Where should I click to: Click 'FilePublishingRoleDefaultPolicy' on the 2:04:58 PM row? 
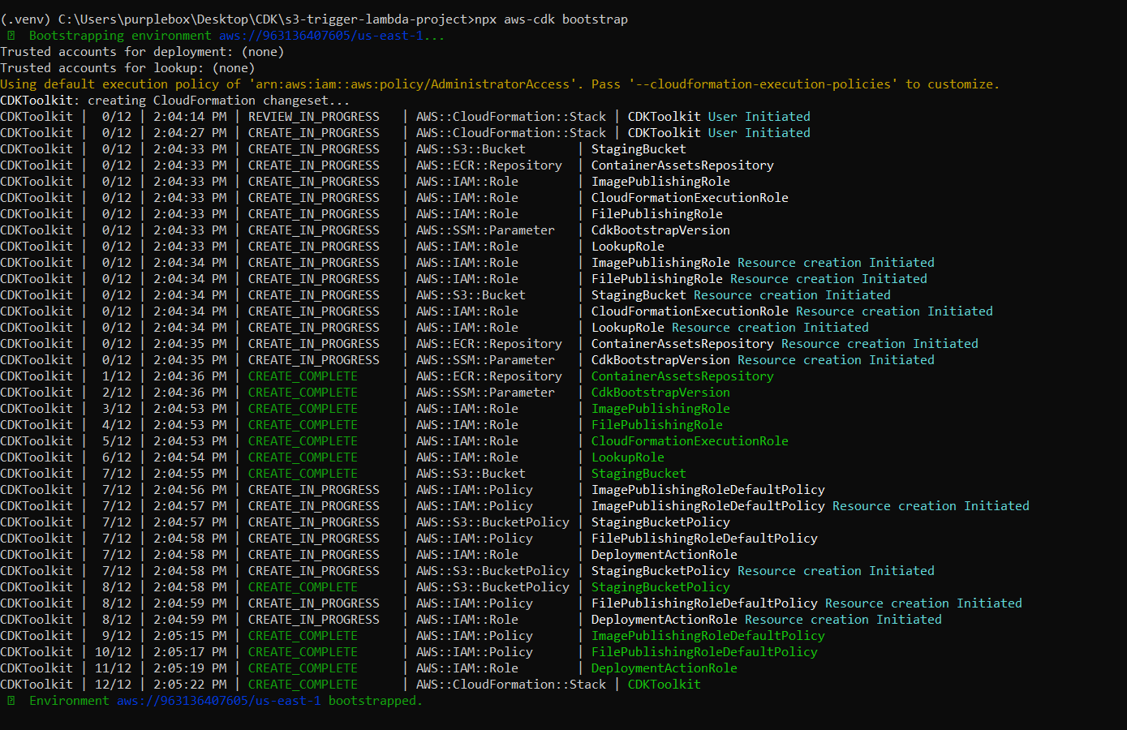click(704, 539)
